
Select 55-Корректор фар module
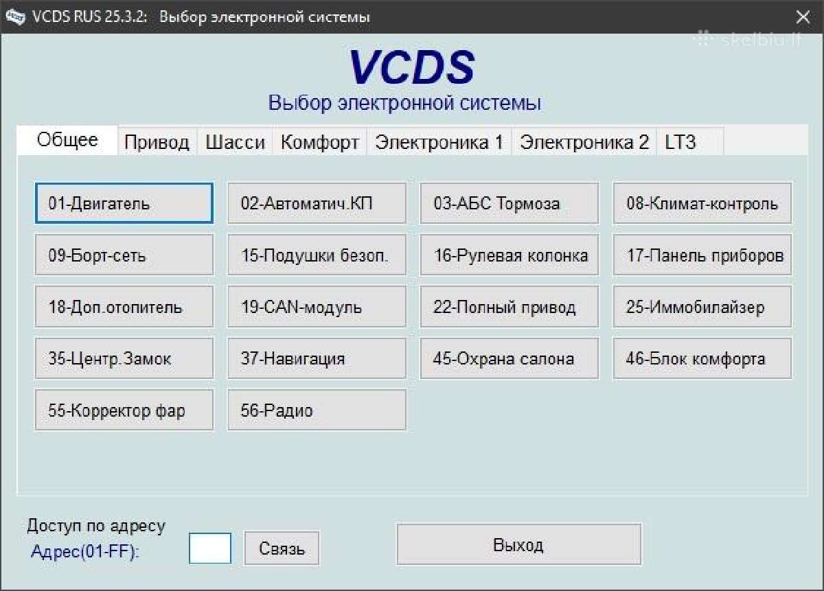[x=124, y=410]
